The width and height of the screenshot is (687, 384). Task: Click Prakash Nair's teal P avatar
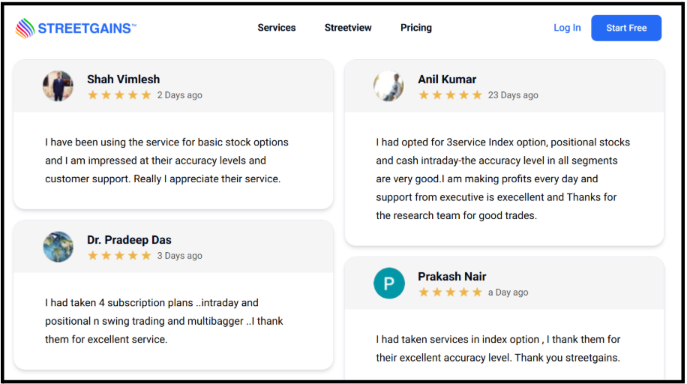[389, 283]
